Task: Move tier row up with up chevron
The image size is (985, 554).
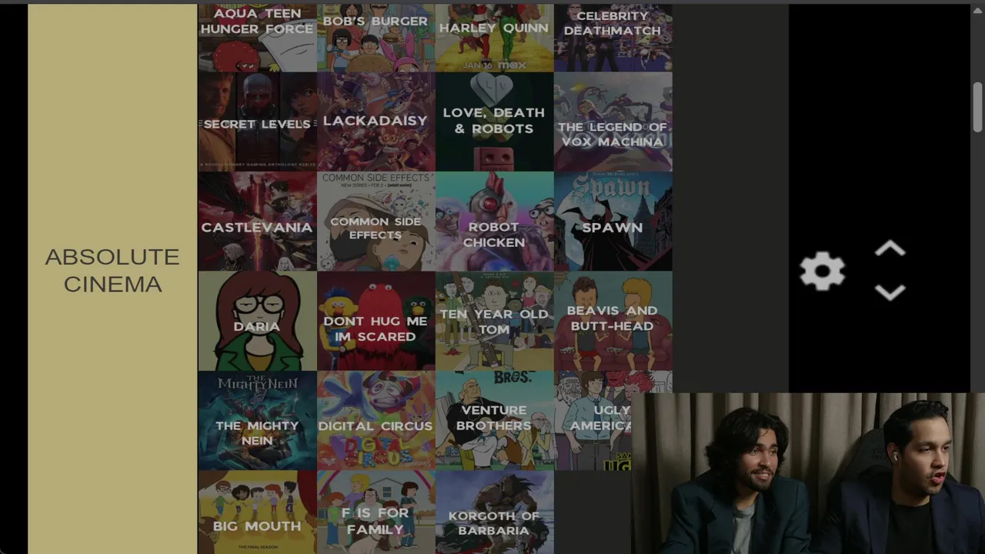Action: tap(890, 249)
